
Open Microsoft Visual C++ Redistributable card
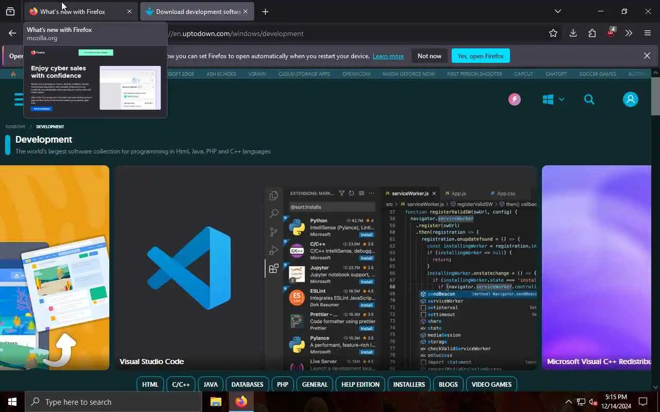(x=597, y=268)
